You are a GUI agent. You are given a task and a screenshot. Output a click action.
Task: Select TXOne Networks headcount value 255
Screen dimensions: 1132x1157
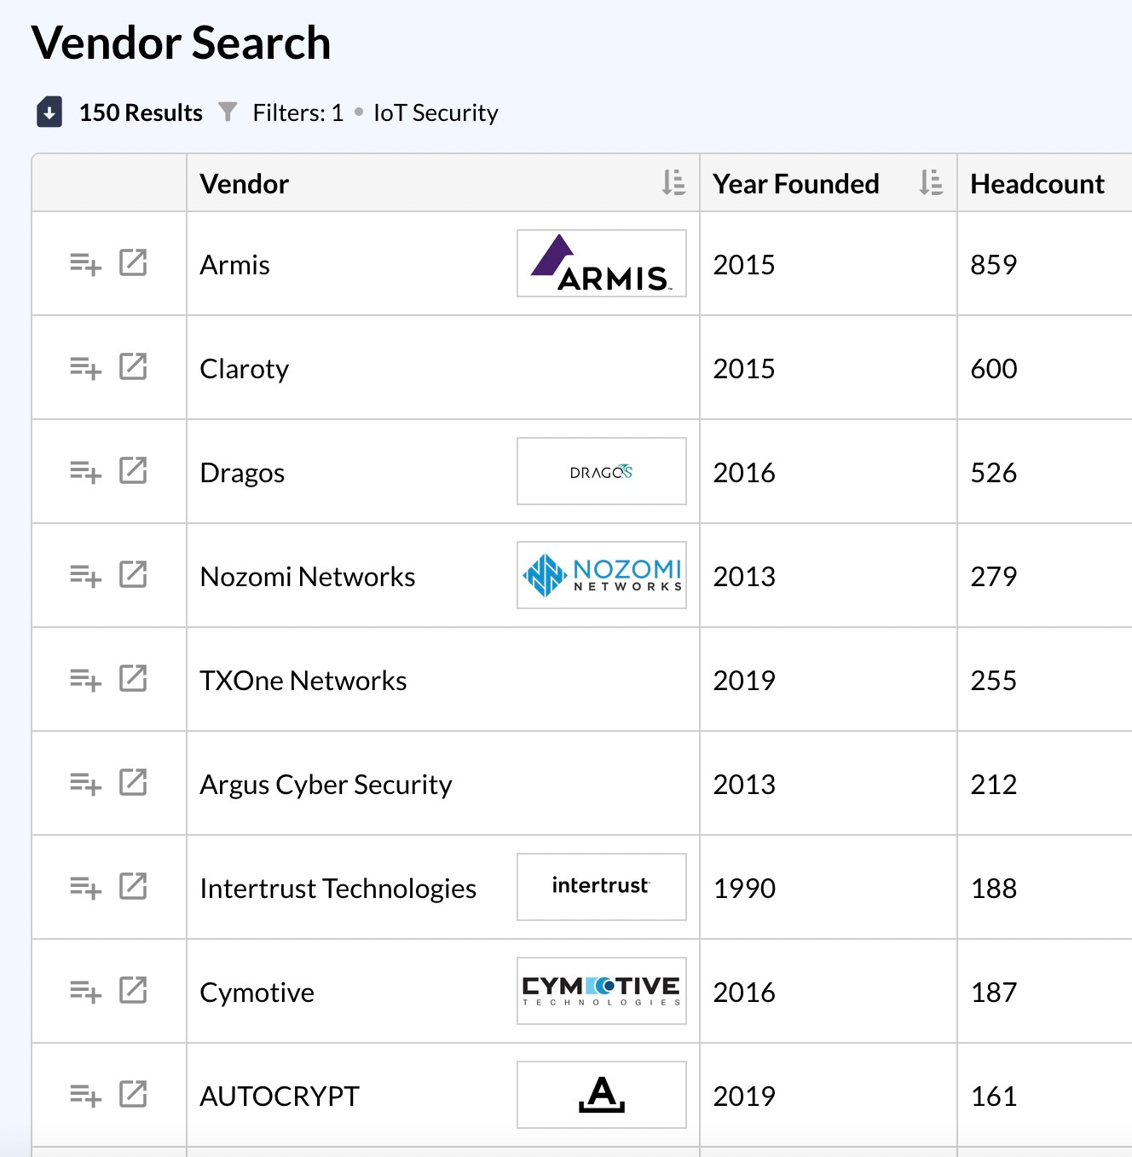click(994, 680)
